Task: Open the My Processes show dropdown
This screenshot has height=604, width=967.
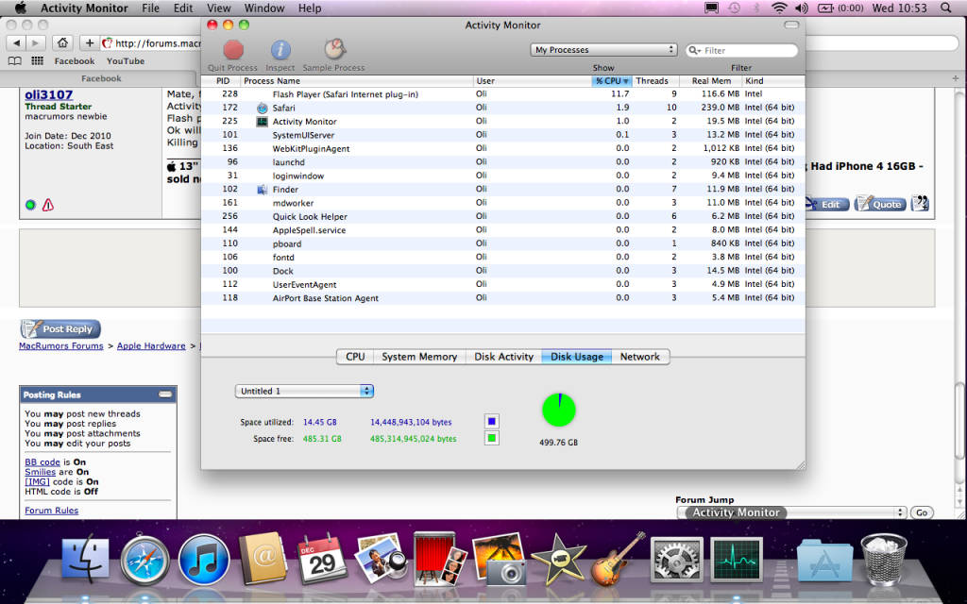Action: (x=603, y=50)
